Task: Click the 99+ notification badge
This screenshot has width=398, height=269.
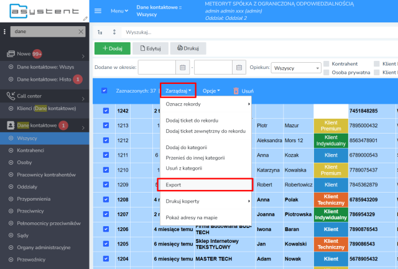Action: tap(37, 54)
